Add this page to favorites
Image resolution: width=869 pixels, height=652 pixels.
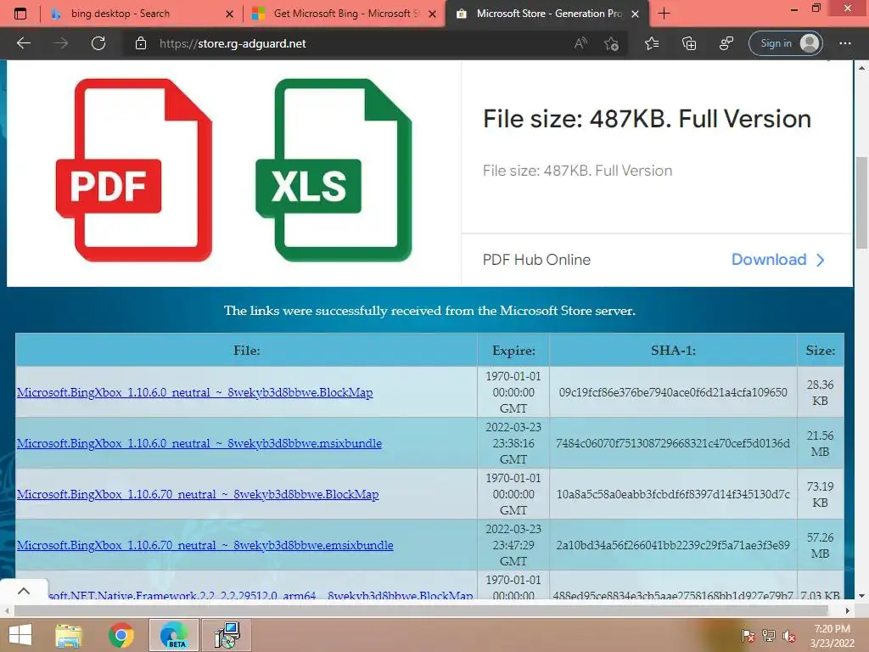(611, 43)
